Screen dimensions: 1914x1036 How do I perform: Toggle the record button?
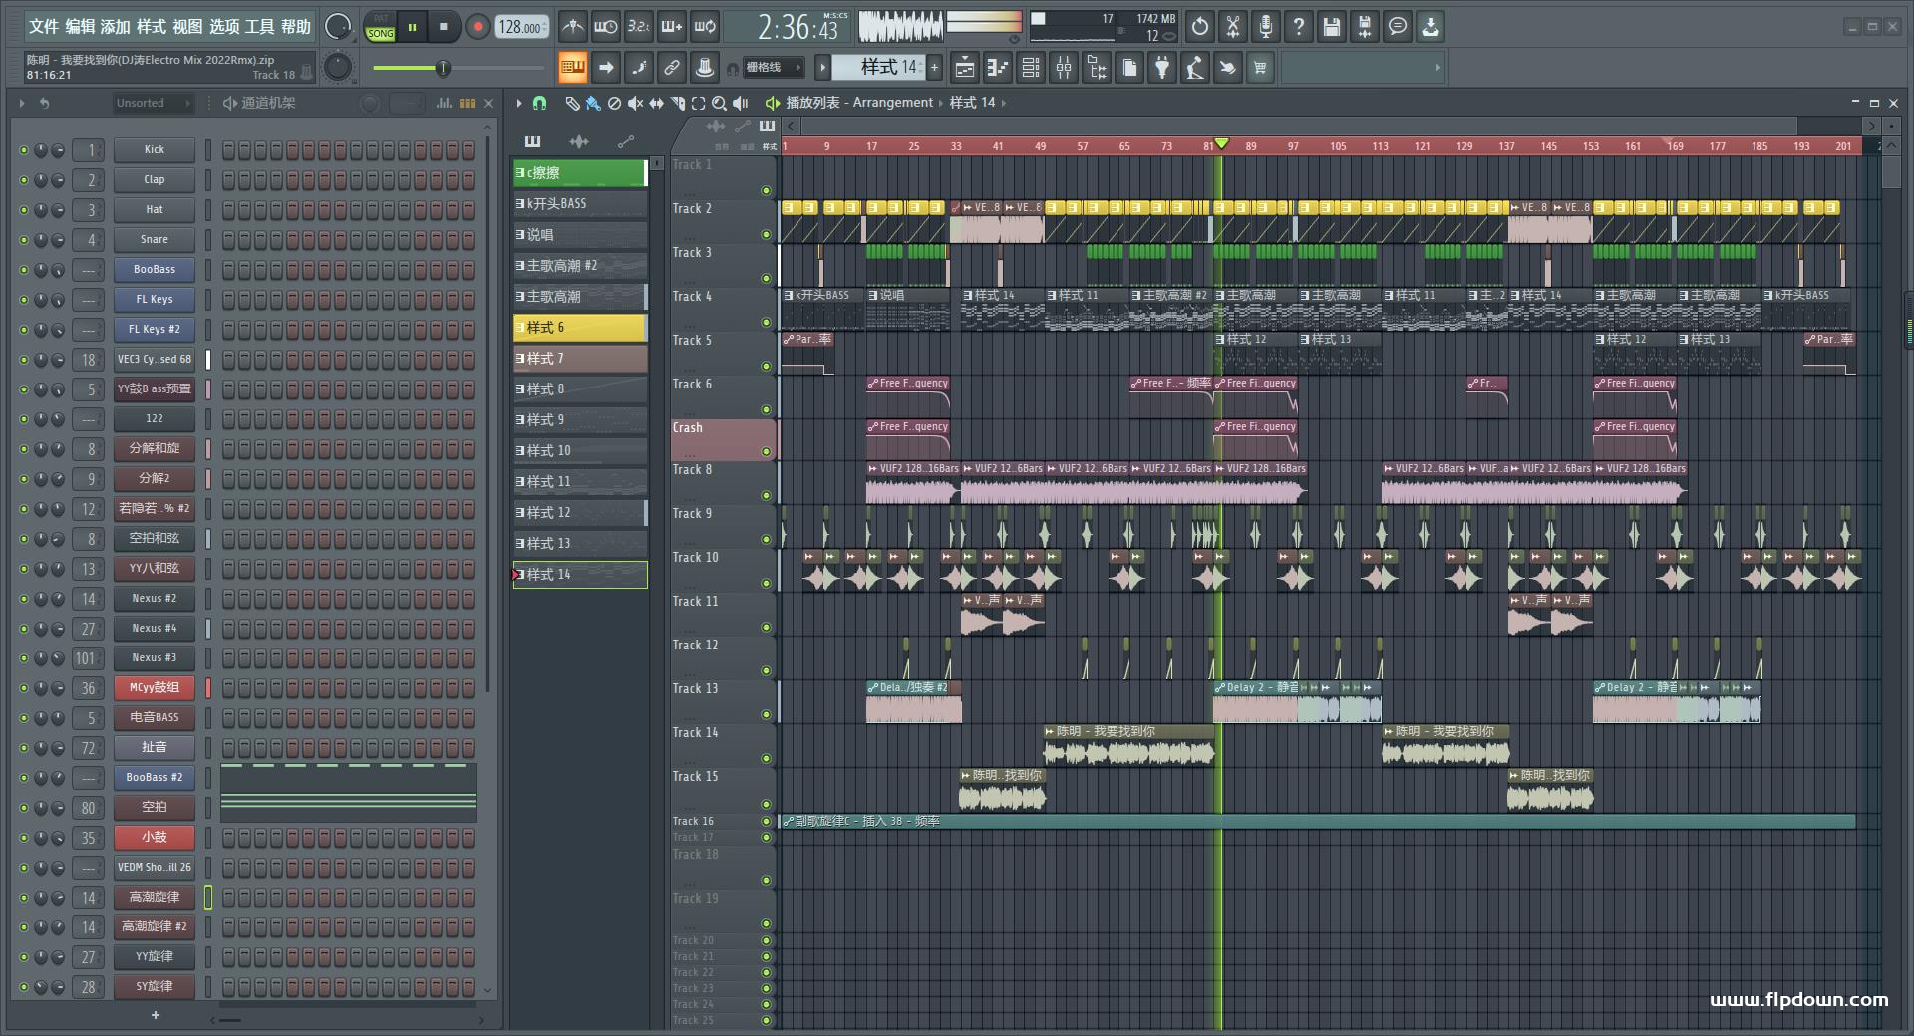478,27
